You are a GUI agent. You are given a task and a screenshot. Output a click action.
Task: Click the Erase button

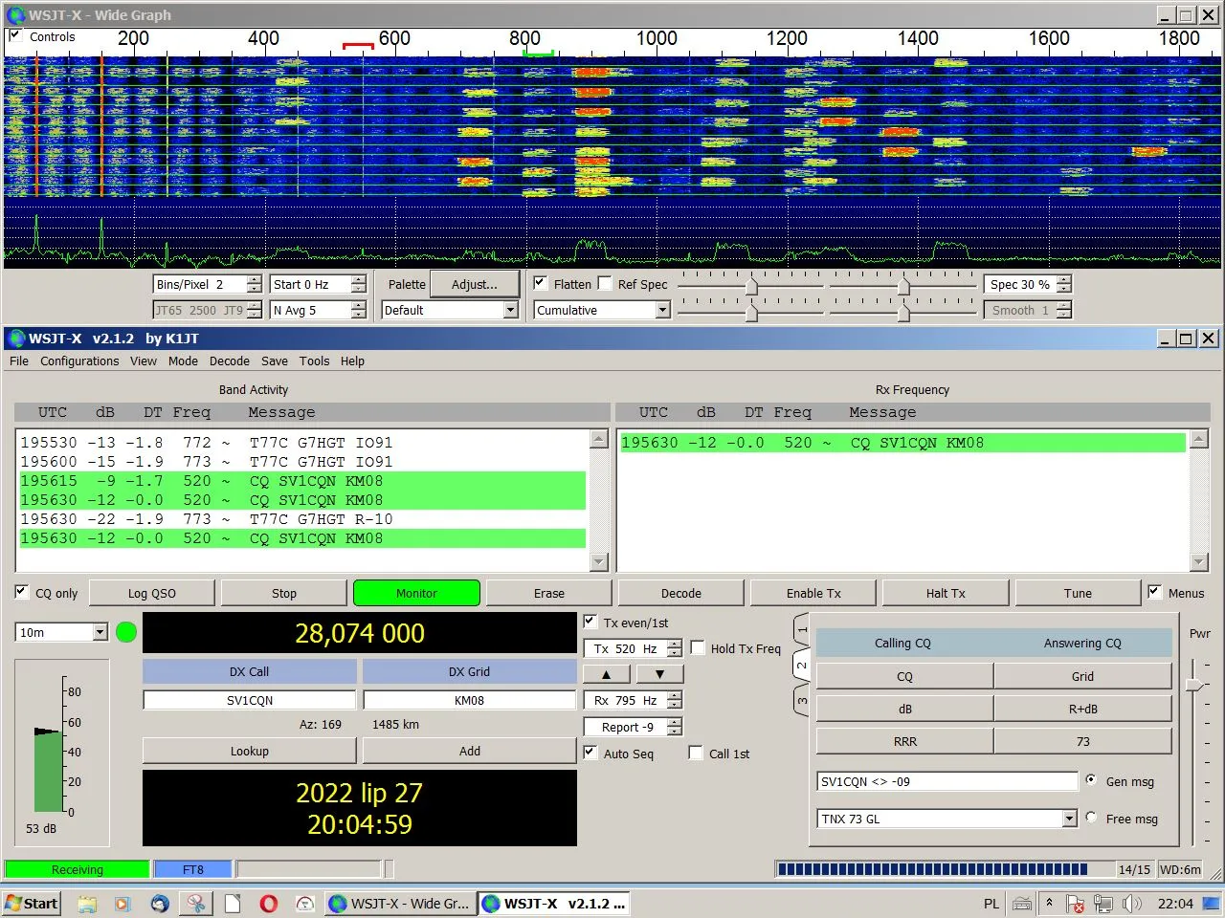[x=549, y=593]
